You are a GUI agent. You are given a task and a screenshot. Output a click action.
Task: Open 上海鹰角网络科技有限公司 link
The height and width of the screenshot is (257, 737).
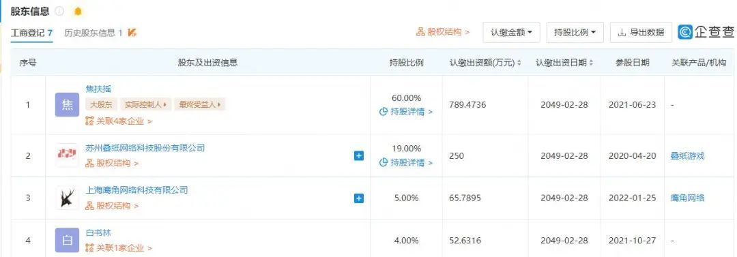(136, 190)
